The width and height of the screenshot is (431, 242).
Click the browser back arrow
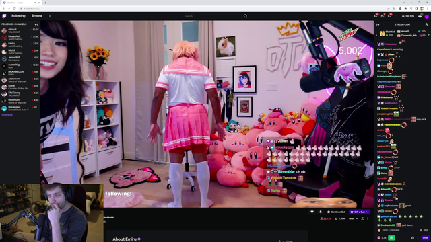pos(3,9)
